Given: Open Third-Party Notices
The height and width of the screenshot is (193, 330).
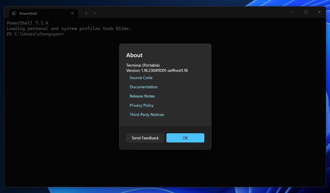Looking at the screenshot, I should (x=147, y=114).
